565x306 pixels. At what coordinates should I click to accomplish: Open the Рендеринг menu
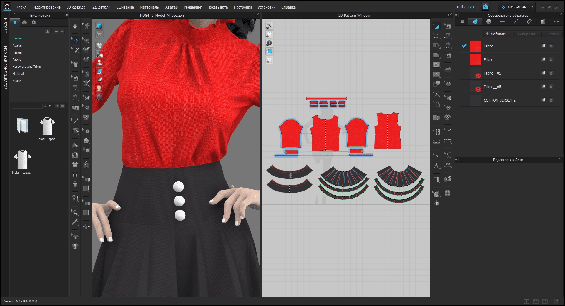(x=192, y=7)
